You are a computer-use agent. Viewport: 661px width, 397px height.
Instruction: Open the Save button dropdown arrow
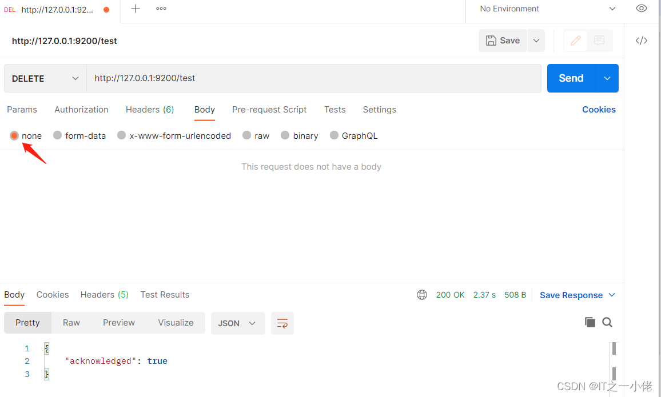536,41
